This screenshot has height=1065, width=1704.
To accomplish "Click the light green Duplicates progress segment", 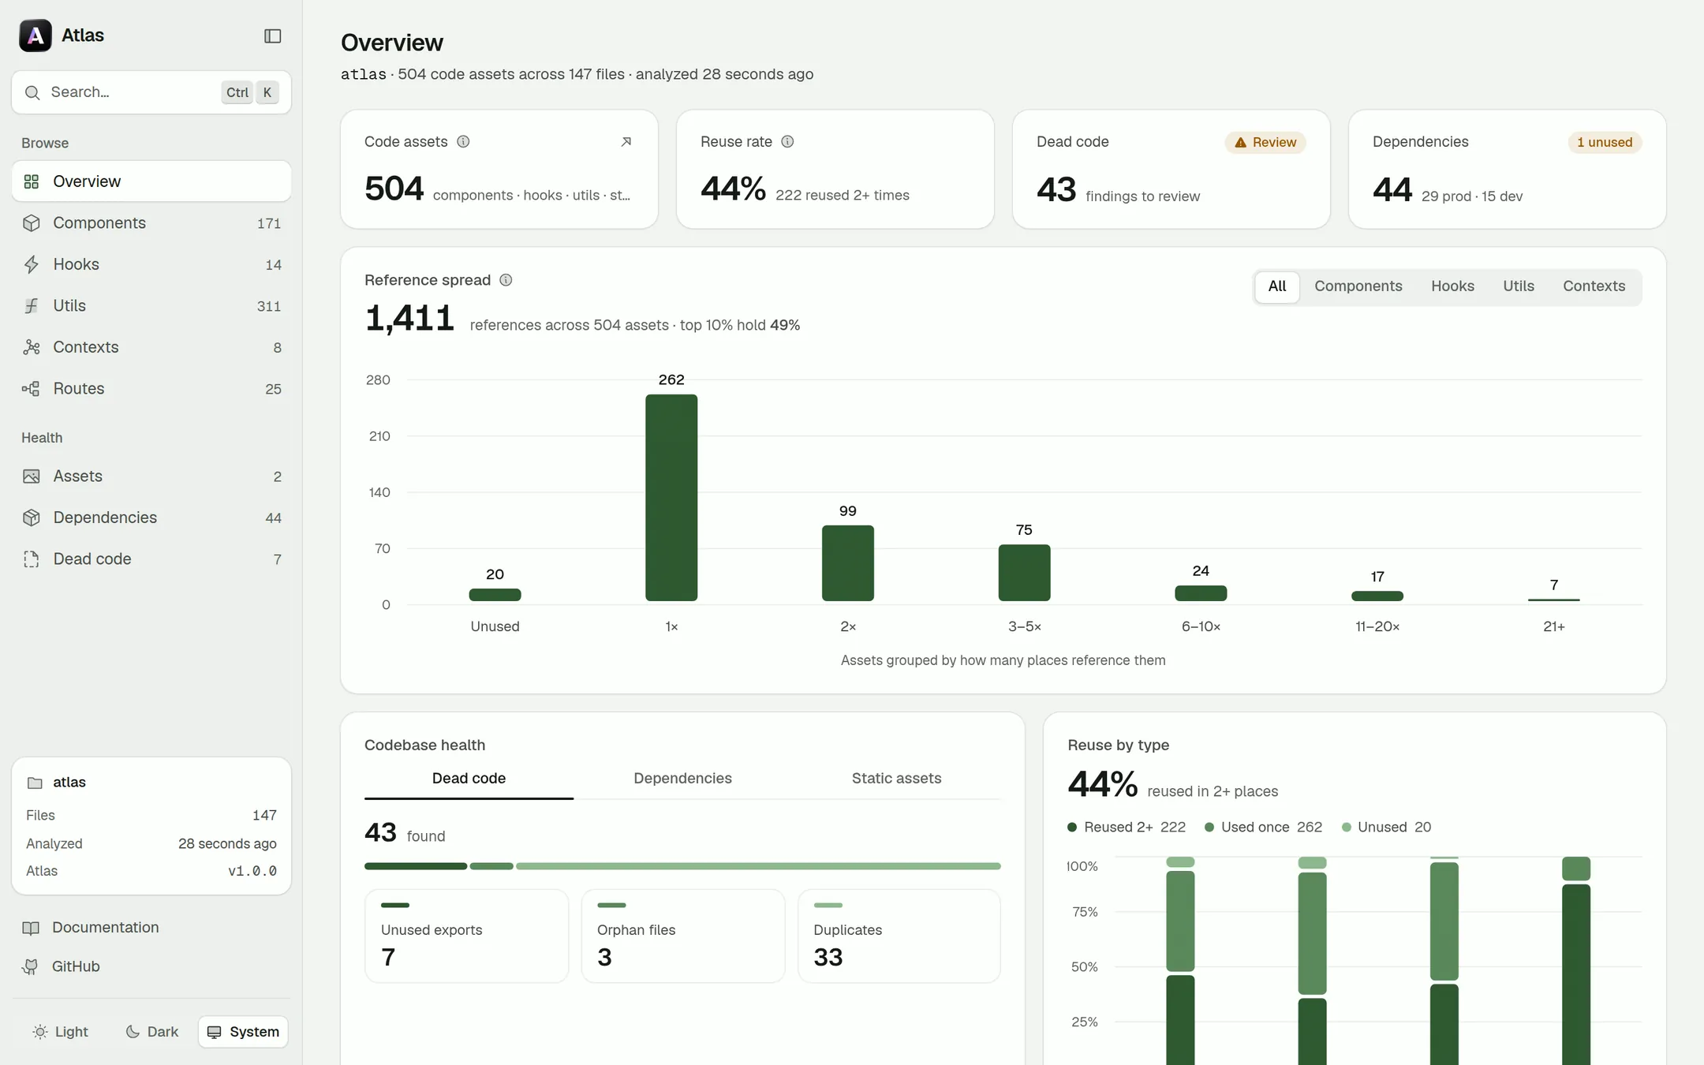I will tap(758, 866).
